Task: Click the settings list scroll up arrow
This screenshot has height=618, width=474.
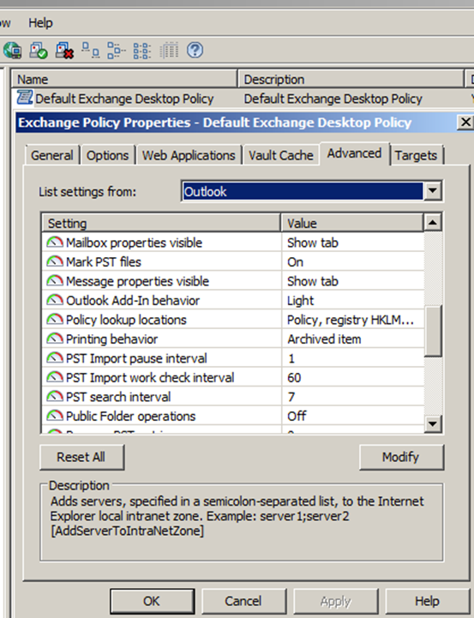Action: (x=433, y=223)
